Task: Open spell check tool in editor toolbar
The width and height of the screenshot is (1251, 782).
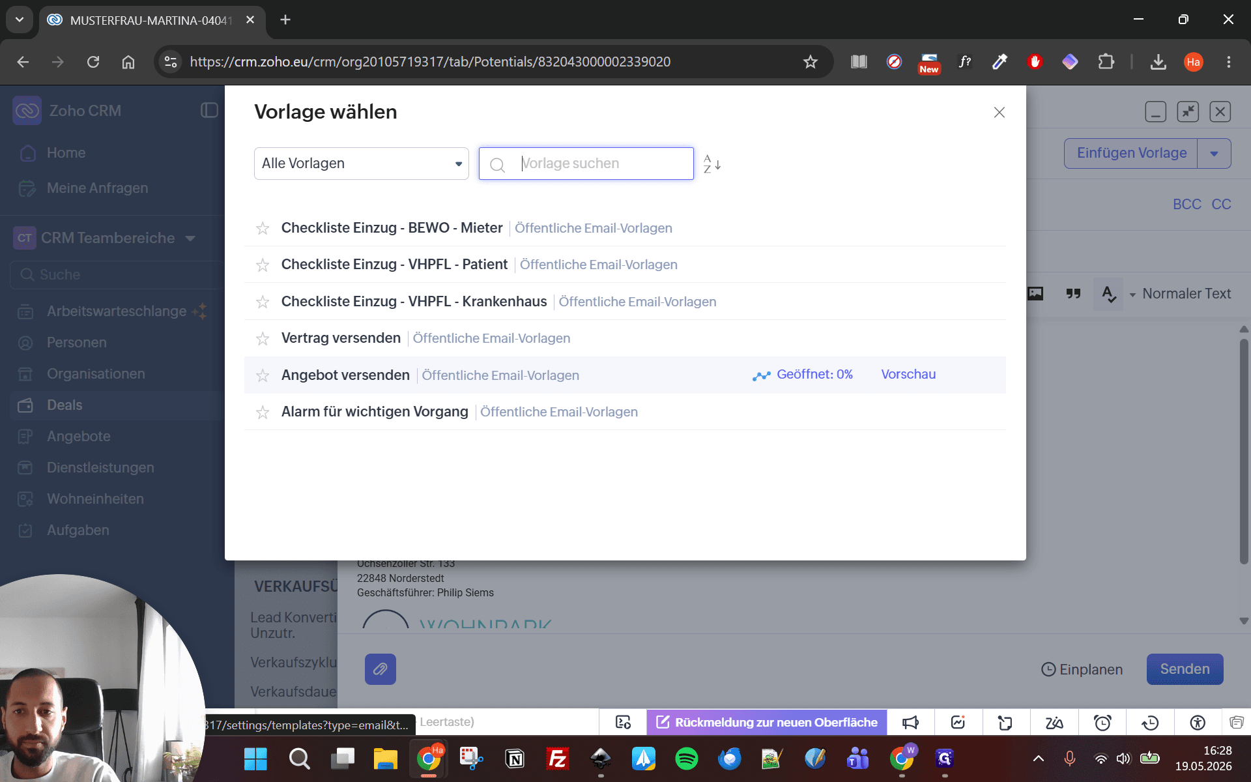Action: (x=1109, y=294)
